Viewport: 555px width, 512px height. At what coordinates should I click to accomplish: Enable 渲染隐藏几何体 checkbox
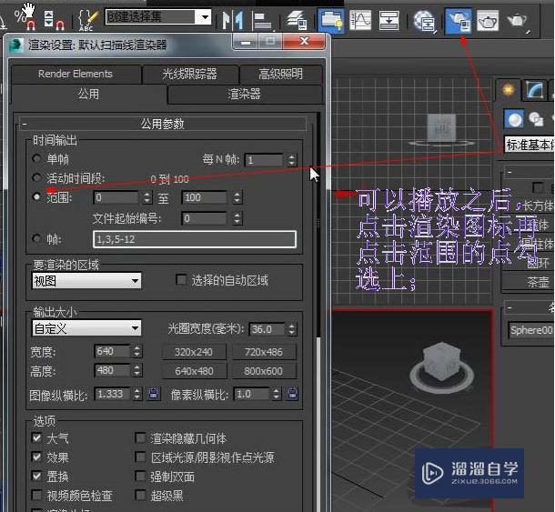(140, 438)
